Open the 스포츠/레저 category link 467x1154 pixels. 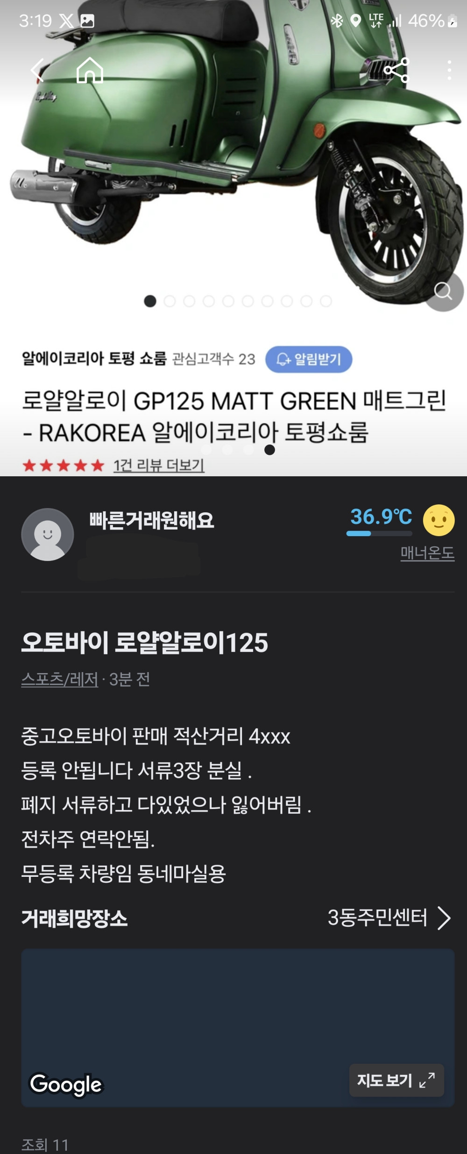tap(60, 679)
